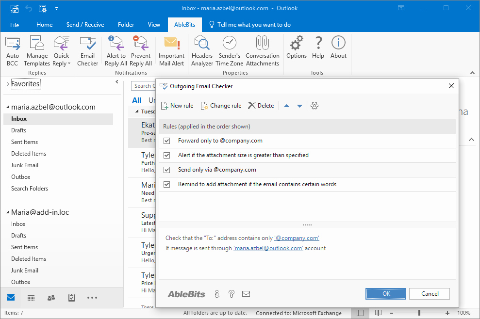Click OK in the Outgoing Email Checker

tap(386, 294)
